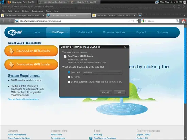The image size is (187, 140).
Task: Click the Facebook icon beside RealPlayer on Facebook
Action: click(91, 138)
